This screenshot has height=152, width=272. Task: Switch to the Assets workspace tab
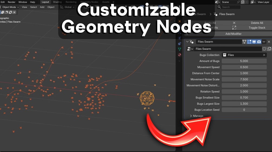click(x=106, y=2)
